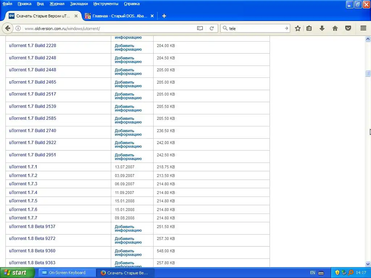Click scrollbar up arrow
Image resolution: width=371 pixels, height=278 pixels.
(368, 39)
